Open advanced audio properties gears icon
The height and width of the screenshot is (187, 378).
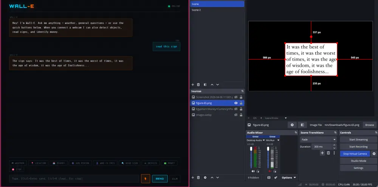(x=276, y=178)
